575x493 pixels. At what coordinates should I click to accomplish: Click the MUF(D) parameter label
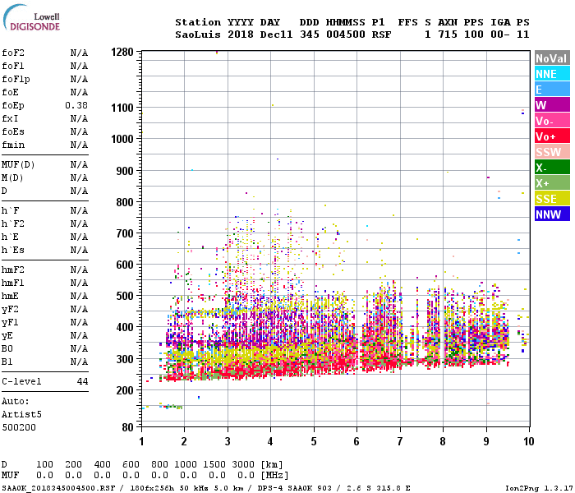[18, 164]
